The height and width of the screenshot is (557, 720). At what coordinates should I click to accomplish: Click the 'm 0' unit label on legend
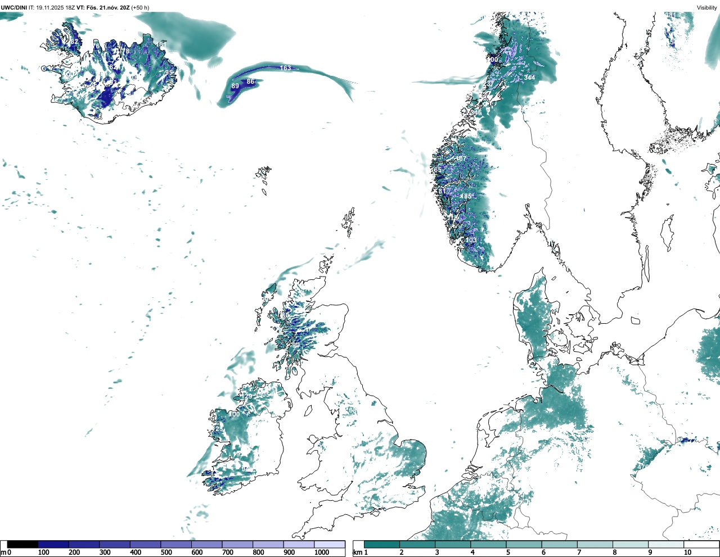(x=6, y=553)
